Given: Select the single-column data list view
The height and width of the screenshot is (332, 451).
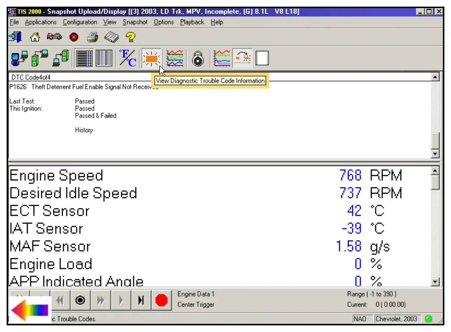Looking at the screenshot, I should click(x=84, y=58).
